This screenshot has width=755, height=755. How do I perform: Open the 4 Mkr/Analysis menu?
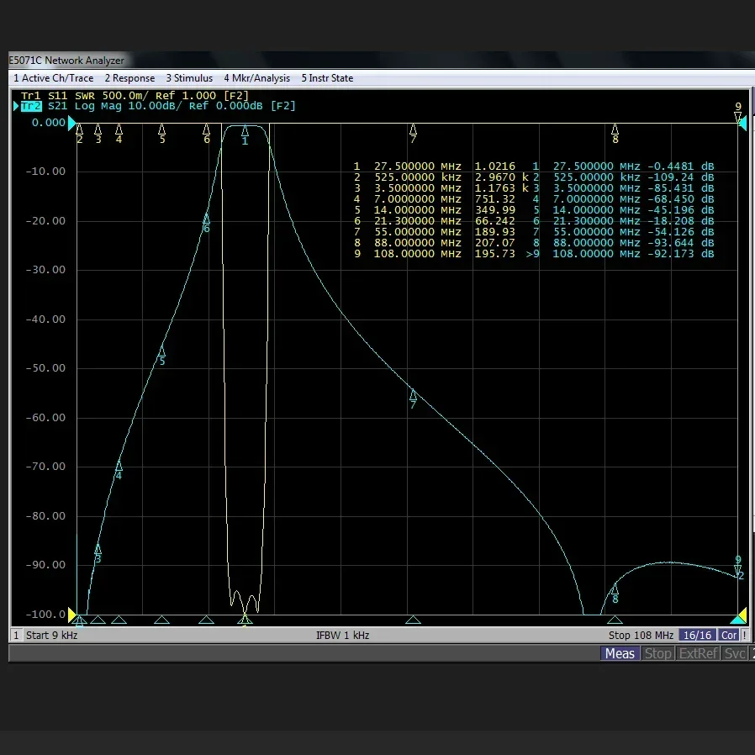pyautogui.click(x=256, y=78)
